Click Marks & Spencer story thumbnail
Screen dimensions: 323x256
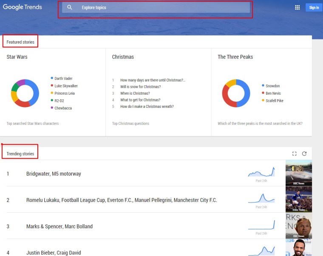(x=298, y=225)
